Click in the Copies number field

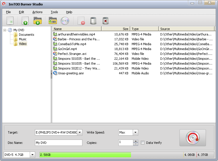coord(126,143)
